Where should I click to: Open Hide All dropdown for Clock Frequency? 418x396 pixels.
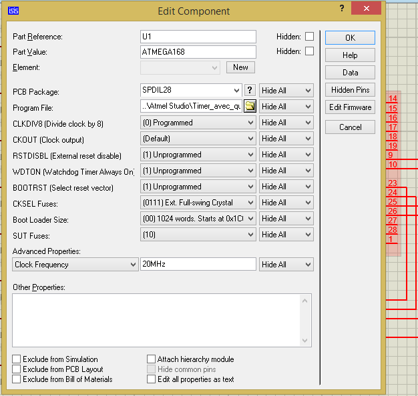[x=286, y=265]
